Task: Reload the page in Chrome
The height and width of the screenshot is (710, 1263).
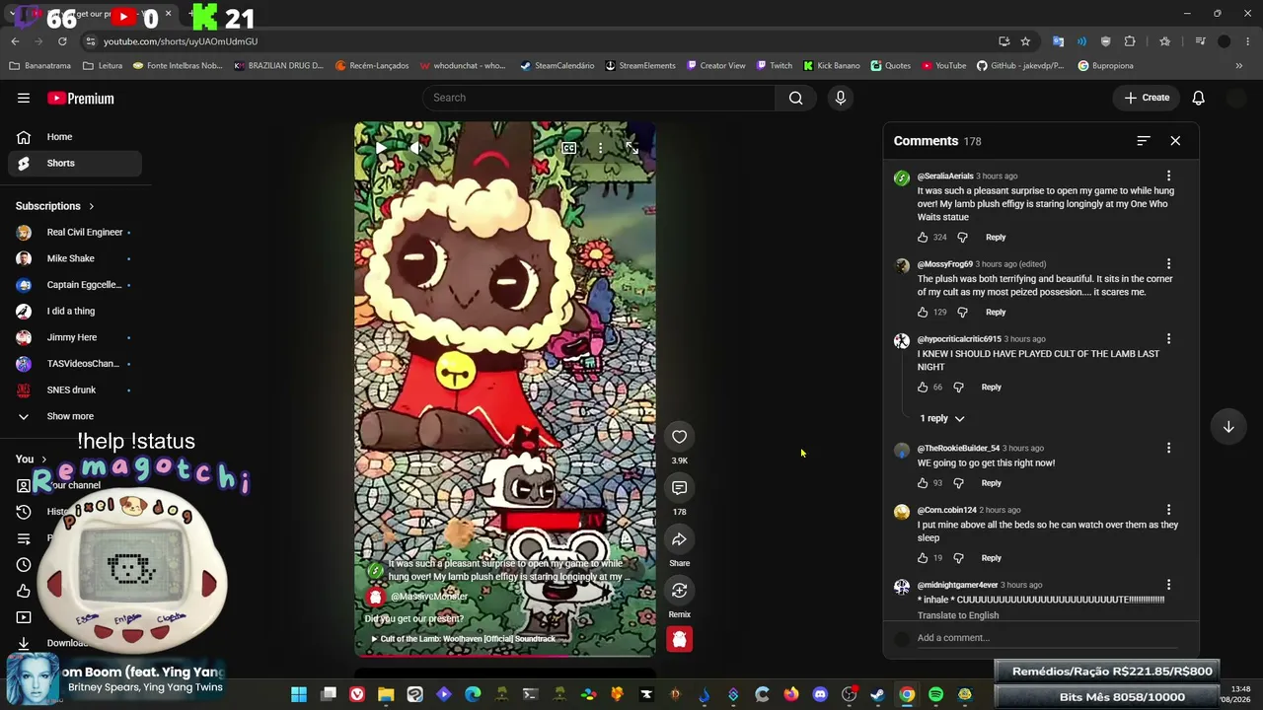Action: pyautogui.click(x=62, y=41)
